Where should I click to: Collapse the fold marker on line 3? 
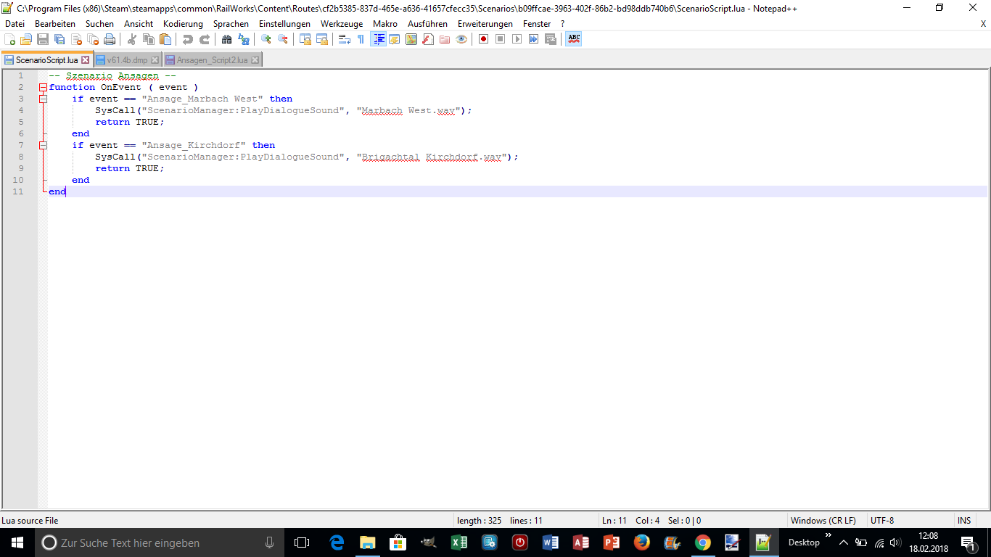43,99
